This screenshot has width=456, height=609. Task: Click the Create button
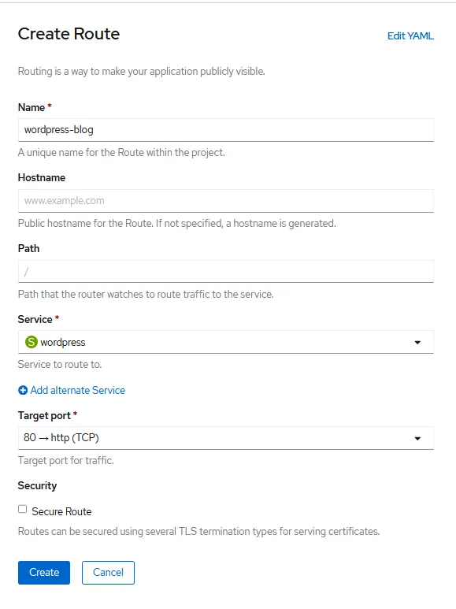point(44,573)
